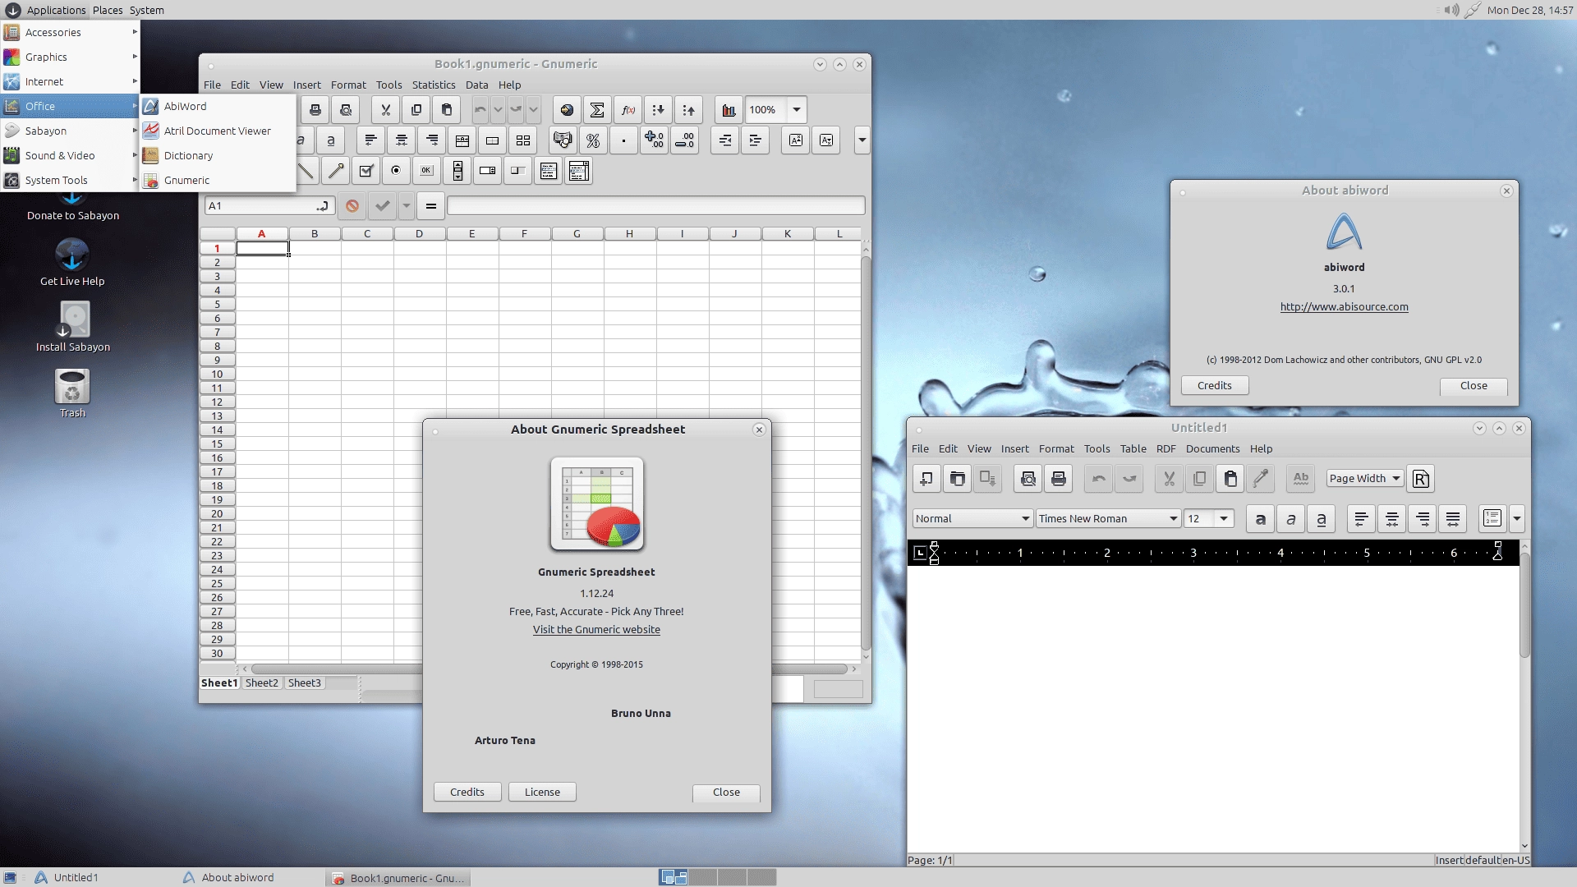Apply percent format in Gnumeric toolbar
The image size is (1577, 887).
point(593,140)
